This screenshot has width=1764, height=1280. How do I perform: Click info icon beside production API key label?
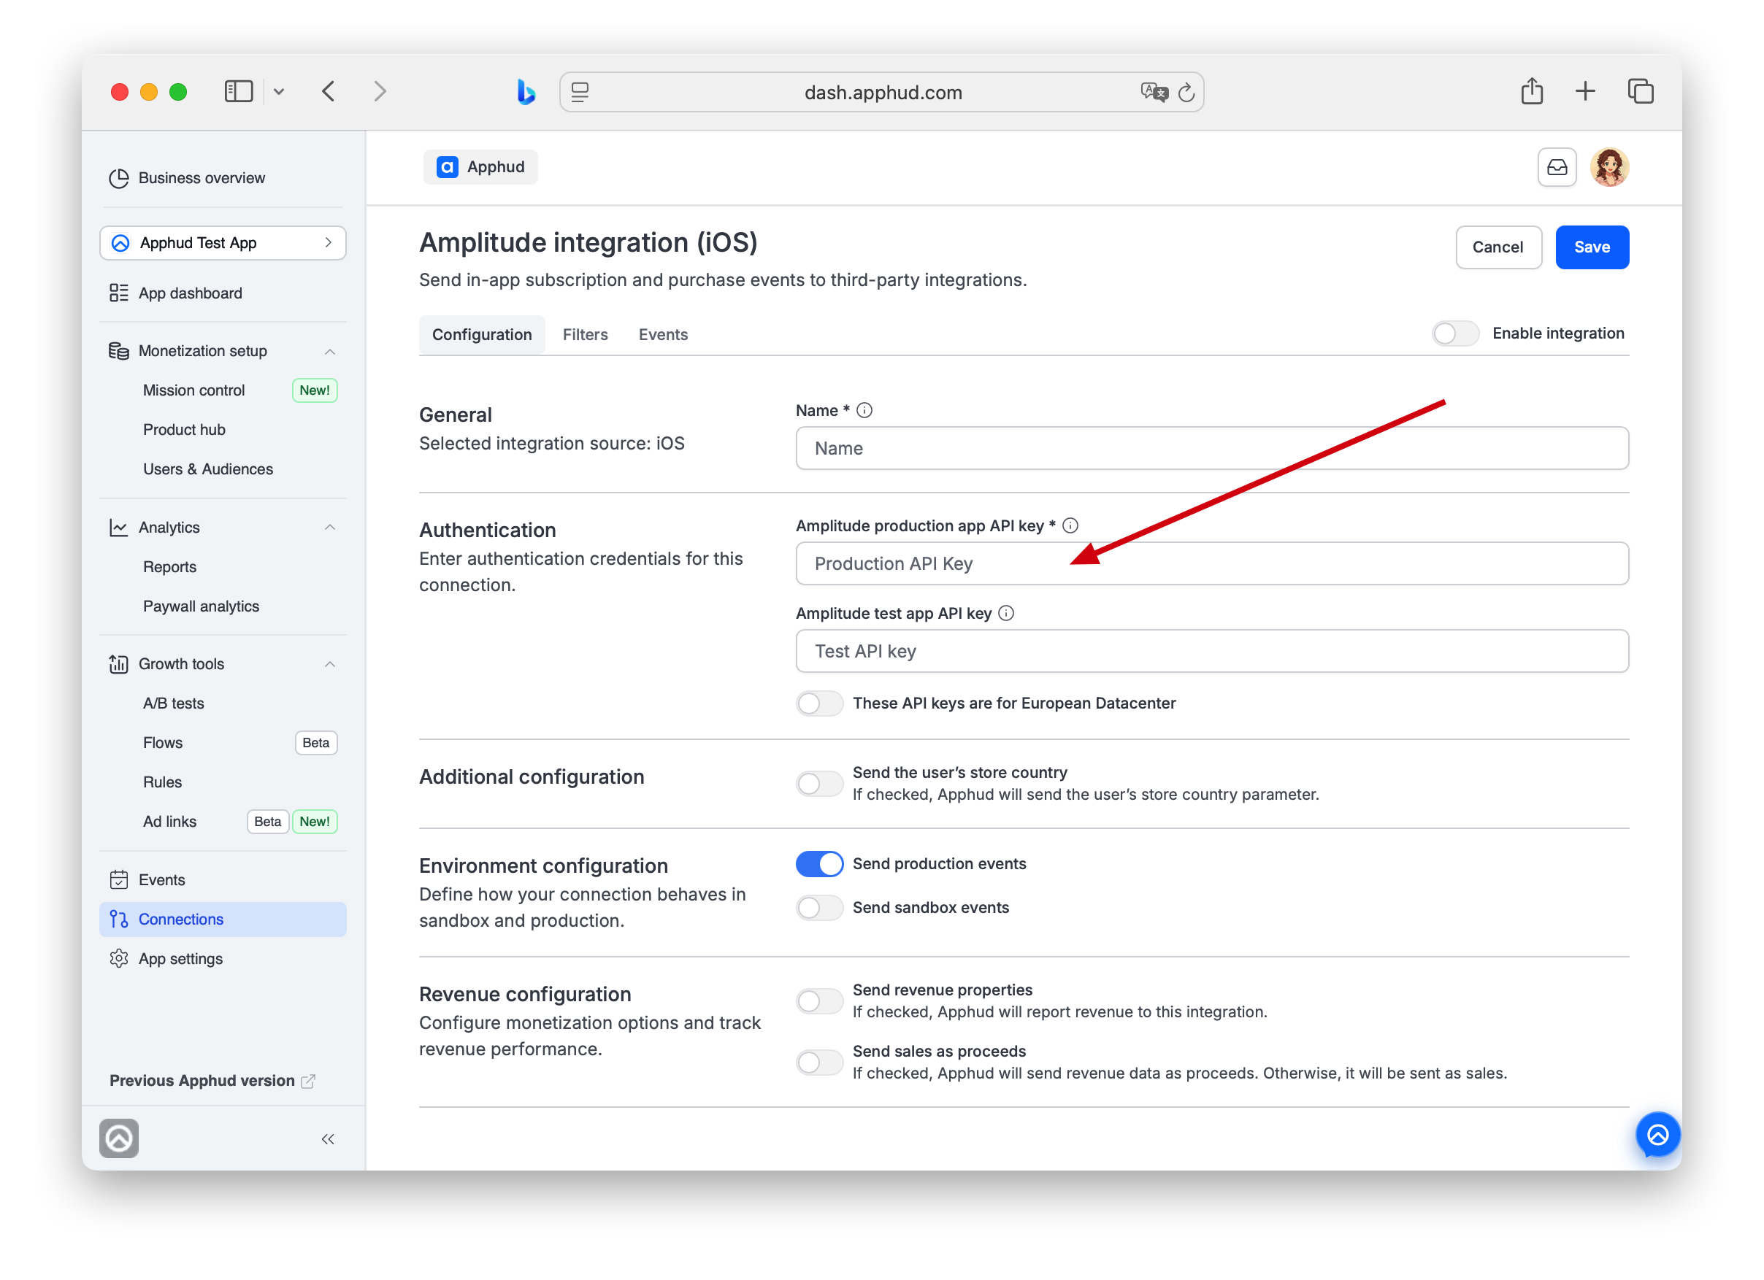(x=1070, y=526)
